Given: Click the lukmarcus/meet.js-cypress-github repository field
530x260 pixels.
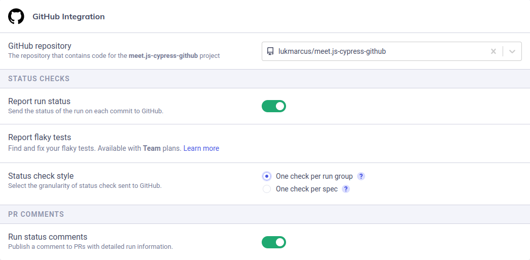Looking at the screenshot, I should coord(392,51).
